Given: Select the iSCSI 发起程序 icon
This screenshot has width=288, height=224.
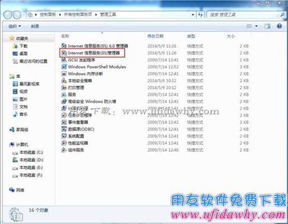Looking at the screenshot, I should point(64,60).
